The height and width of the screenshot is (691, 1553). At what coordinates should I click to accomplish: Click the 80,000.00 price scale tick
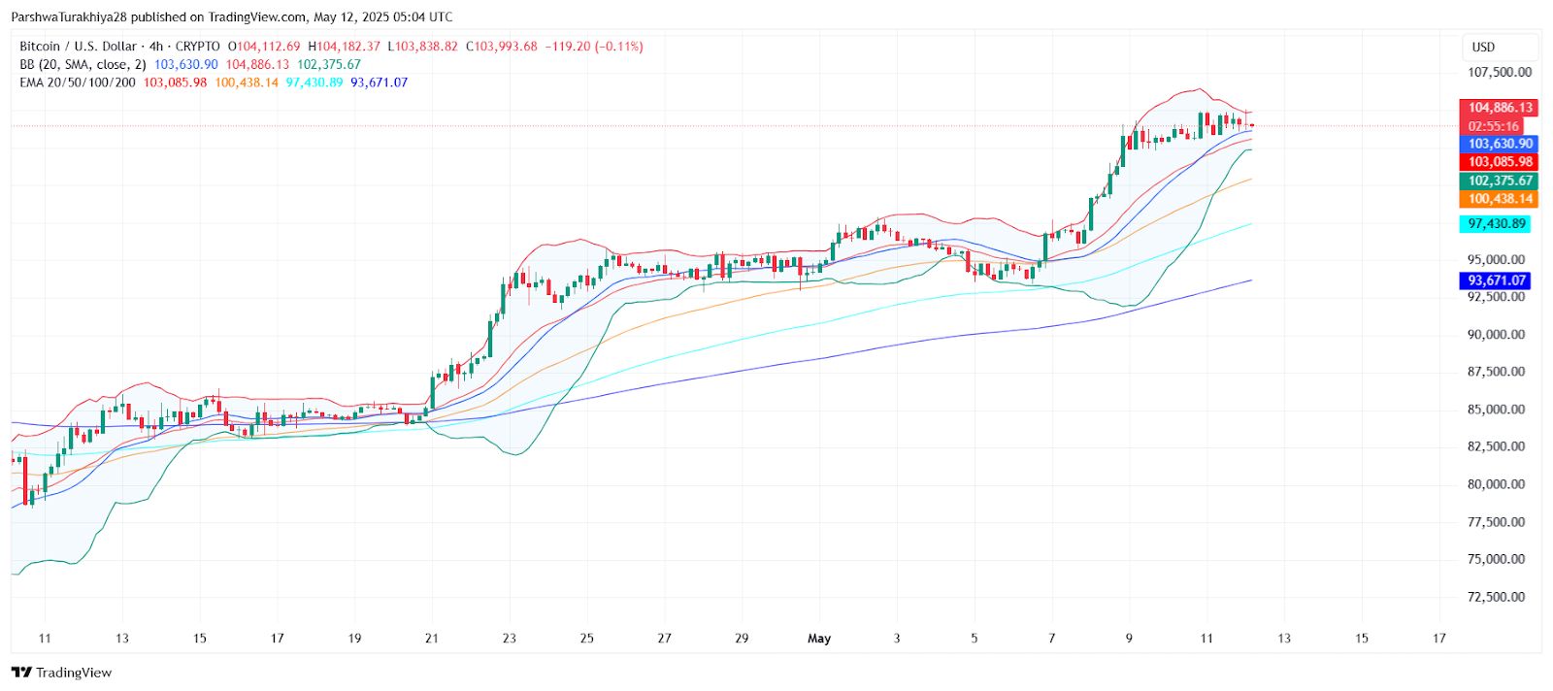click(x=1496, y=484)
